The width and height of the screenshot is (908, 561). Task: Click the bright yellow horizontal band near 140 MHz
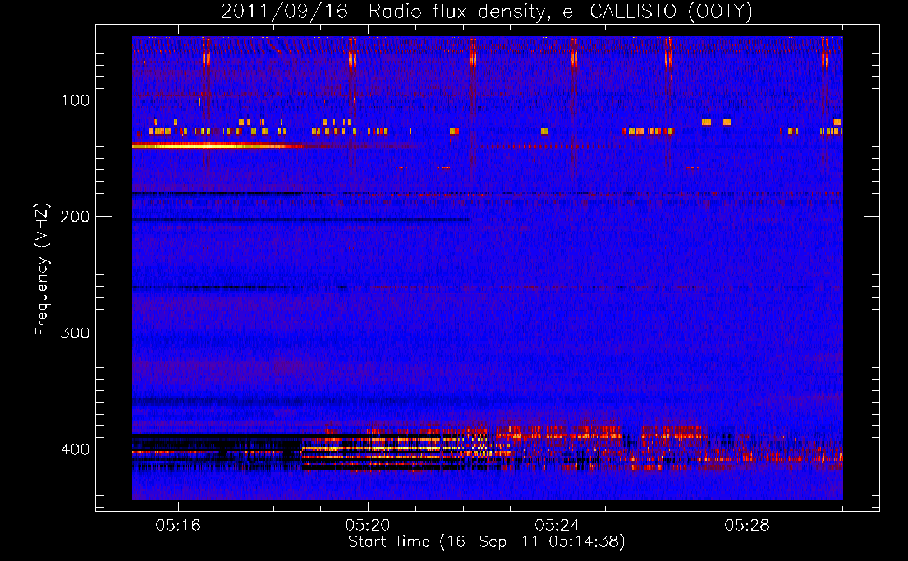pyautogui.click(x=218, y=146)
